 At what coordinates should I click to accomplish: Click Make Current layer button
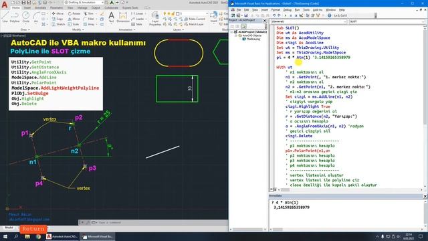point(195,19)
